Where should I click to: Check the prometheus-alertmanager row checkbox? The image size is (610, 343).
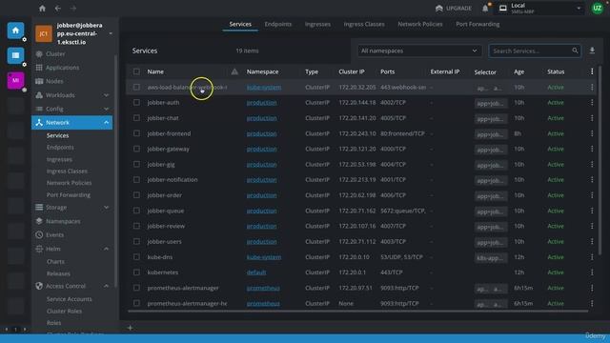136,288
